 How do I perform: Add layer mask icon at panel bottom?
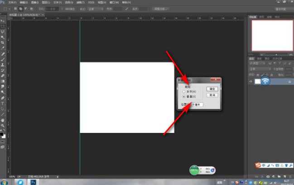(268, 176)
